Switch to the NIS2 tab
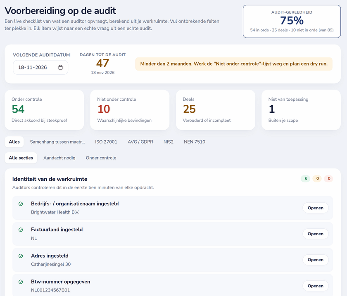 tap(169, 142)
